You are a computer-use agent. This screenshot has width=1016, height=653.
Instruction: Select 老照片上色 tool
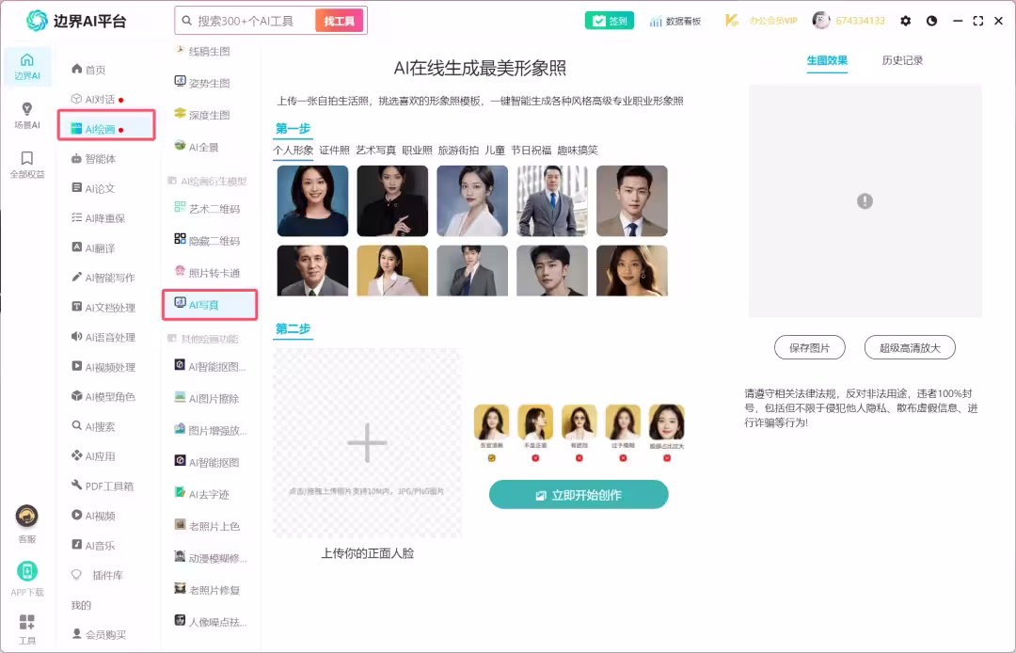coord(207,526)
